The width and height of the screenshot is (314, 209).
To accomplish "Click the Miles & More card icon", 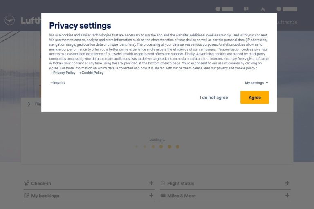I will coord(163,196).
